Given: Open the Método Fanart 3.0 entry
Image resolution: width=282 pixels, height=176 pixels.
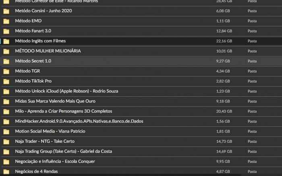Looking at the screenshot, I should (33, 31).
